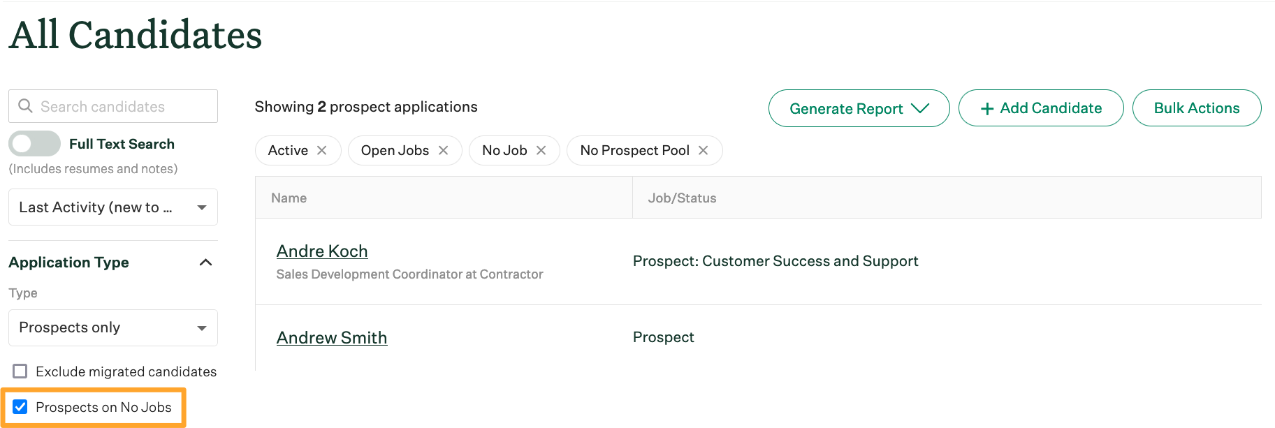This screenshot has height=428, width=1275.
Task: Toggle the Full Text Search switch on
Action: coord(34,143)
